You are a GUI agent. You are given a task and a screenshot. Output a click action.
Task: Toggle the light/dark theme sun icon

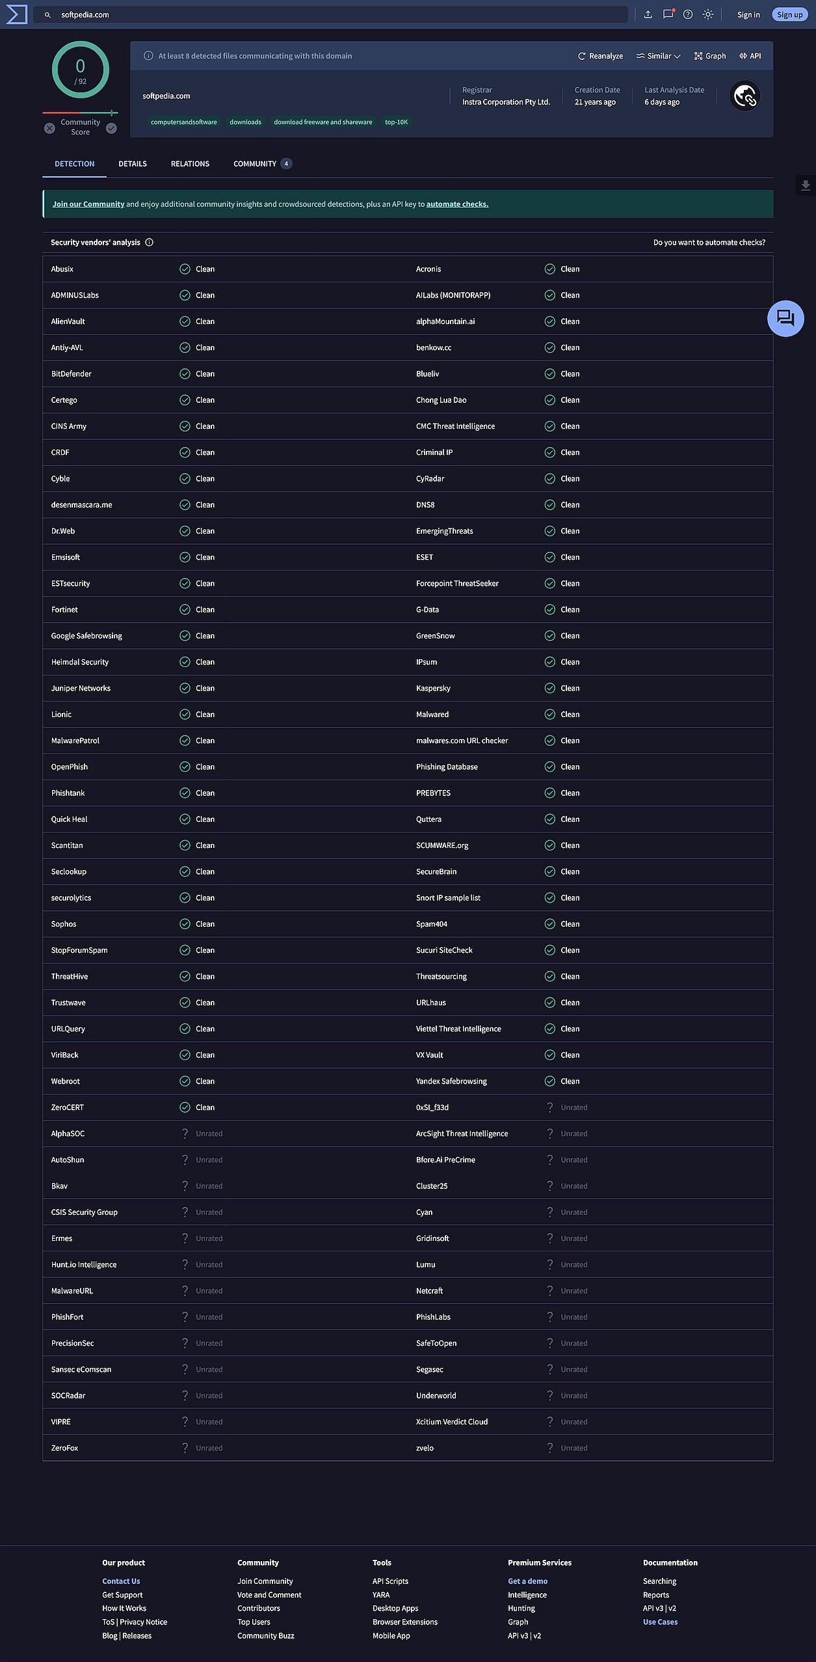point(708,14)
